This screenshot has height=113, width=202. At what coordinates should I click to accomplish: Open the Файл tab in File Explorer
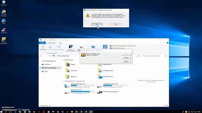tap(42, 43)
